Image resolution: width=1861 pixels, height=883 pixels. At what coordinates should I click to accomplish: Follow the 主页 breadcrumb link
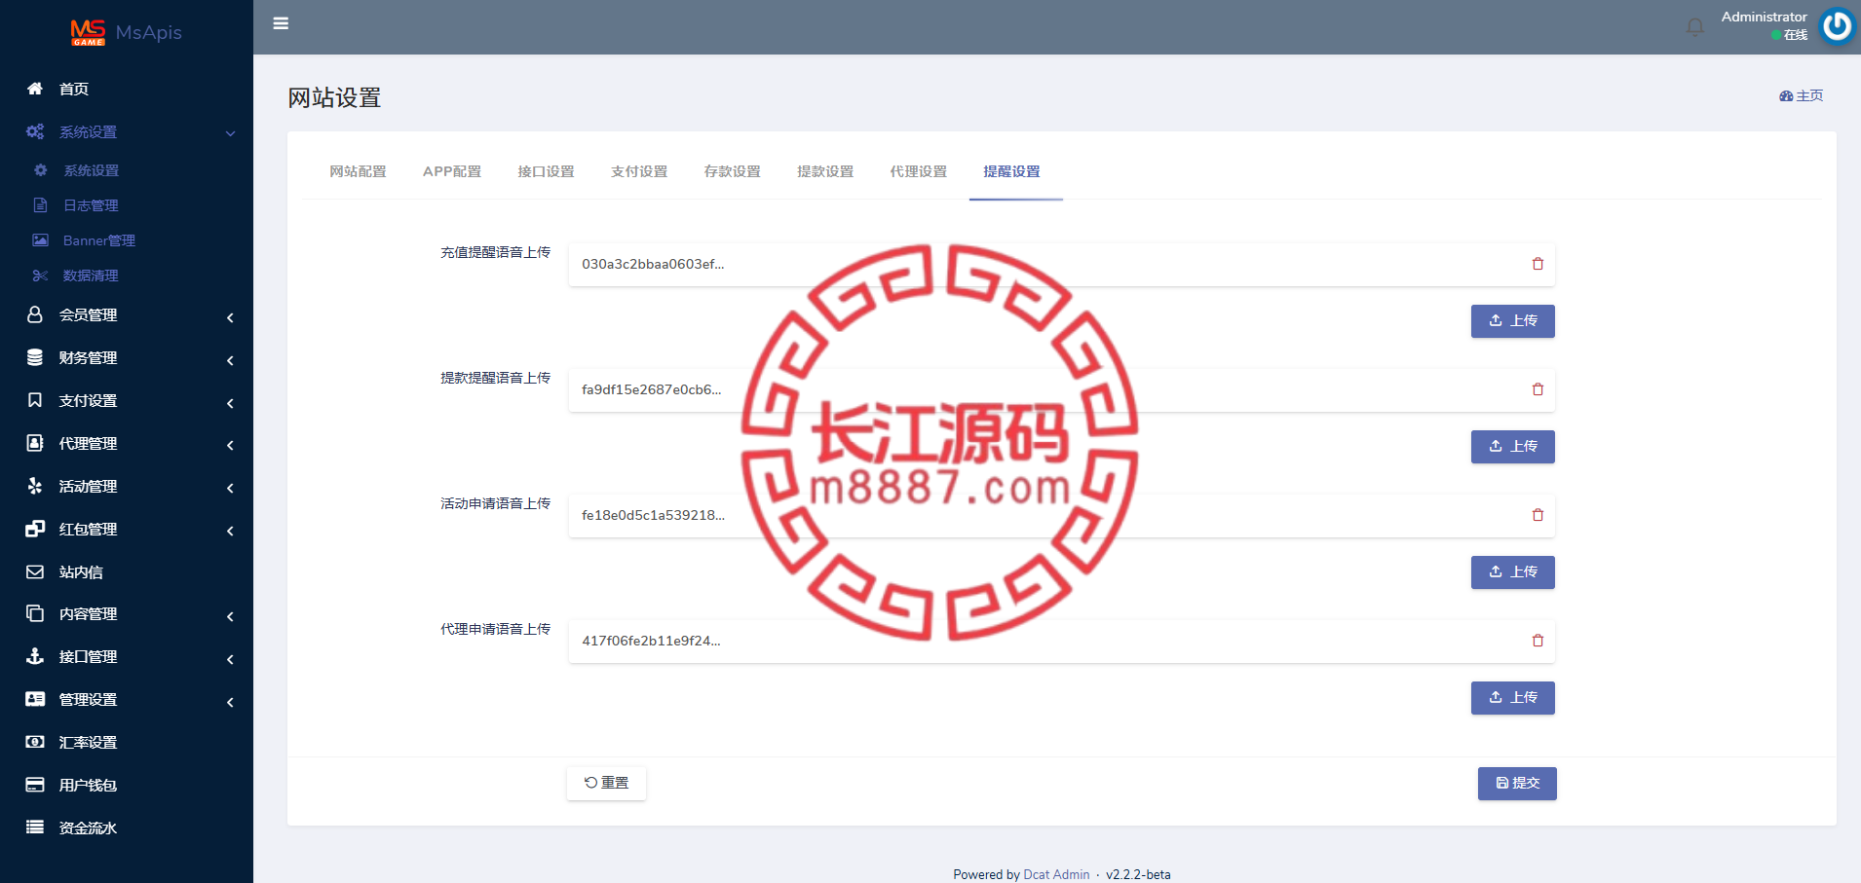1802,95
